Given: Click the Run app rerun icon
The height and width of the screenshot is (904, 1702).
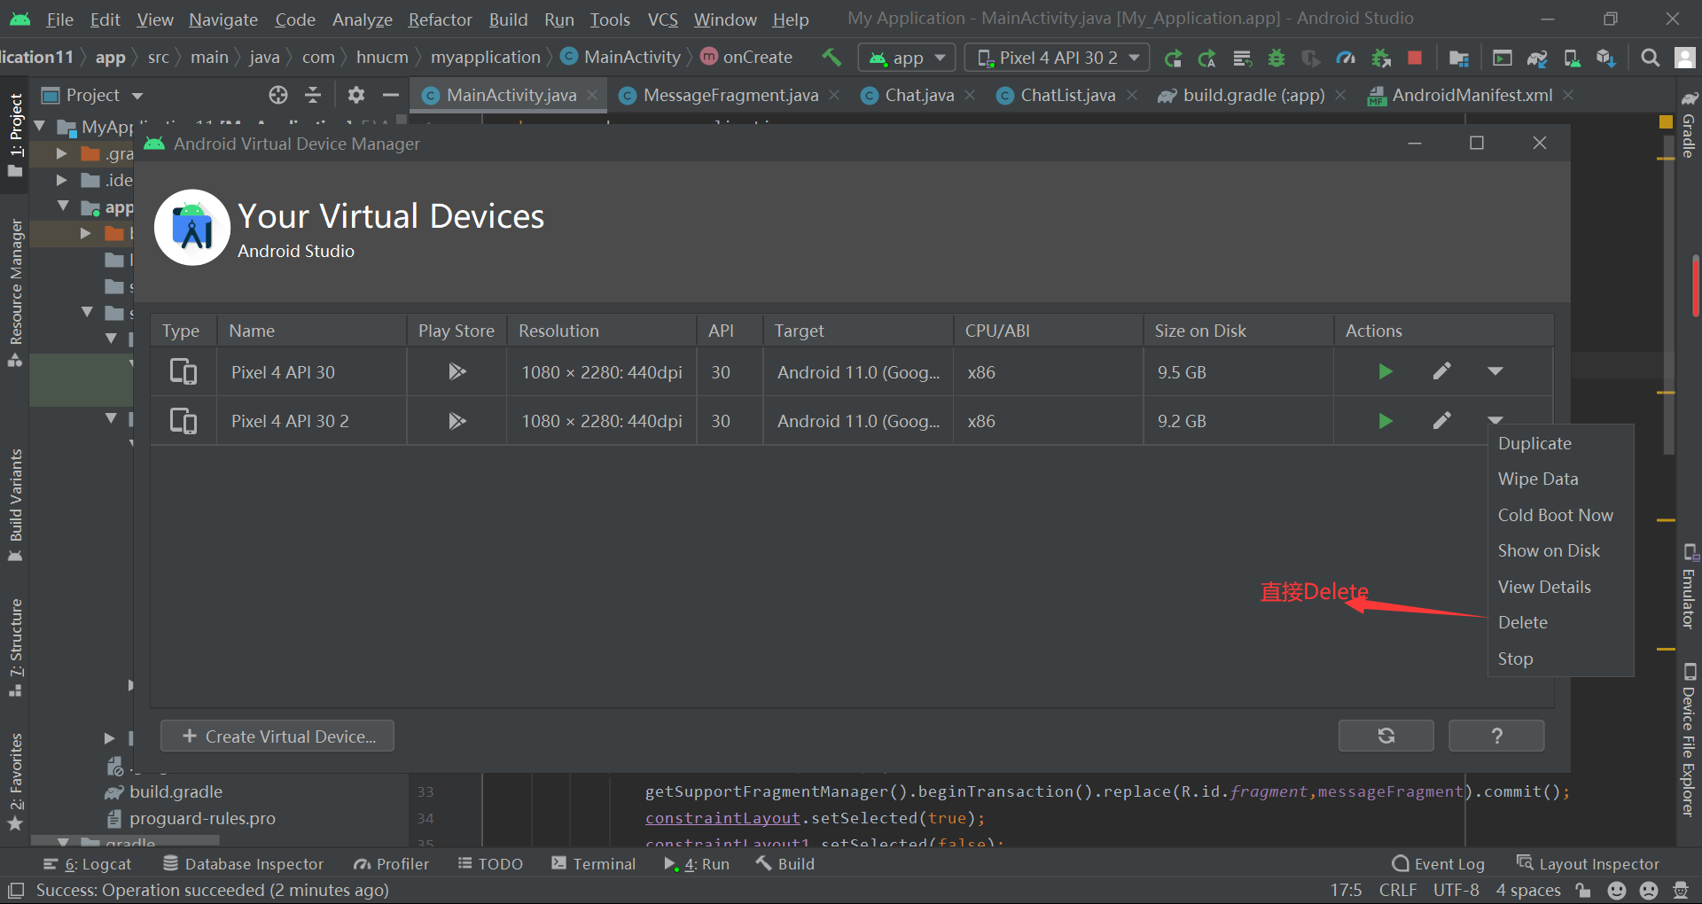Looking at the screenshot, I should 1173,58.
